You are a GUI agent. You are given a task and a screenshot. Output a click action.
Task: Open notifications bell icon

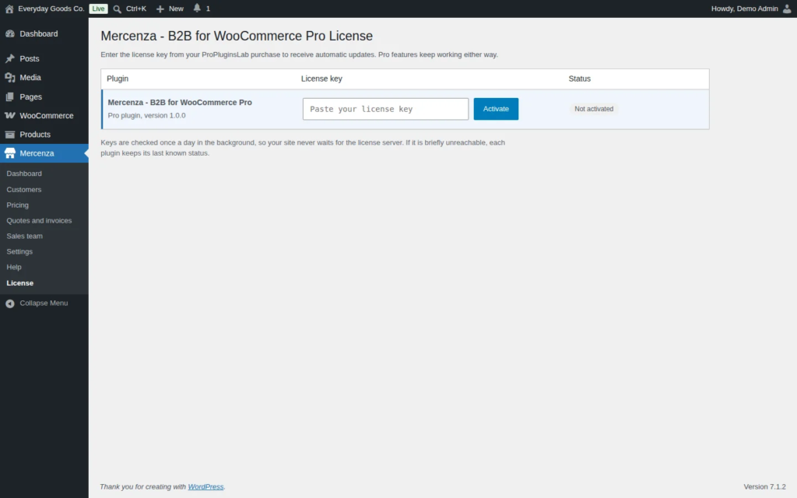[x=197, y=8]
